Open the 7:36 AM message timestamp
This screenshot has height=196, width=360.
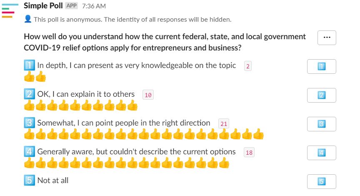pyautogui.click(x=94, y=6)
